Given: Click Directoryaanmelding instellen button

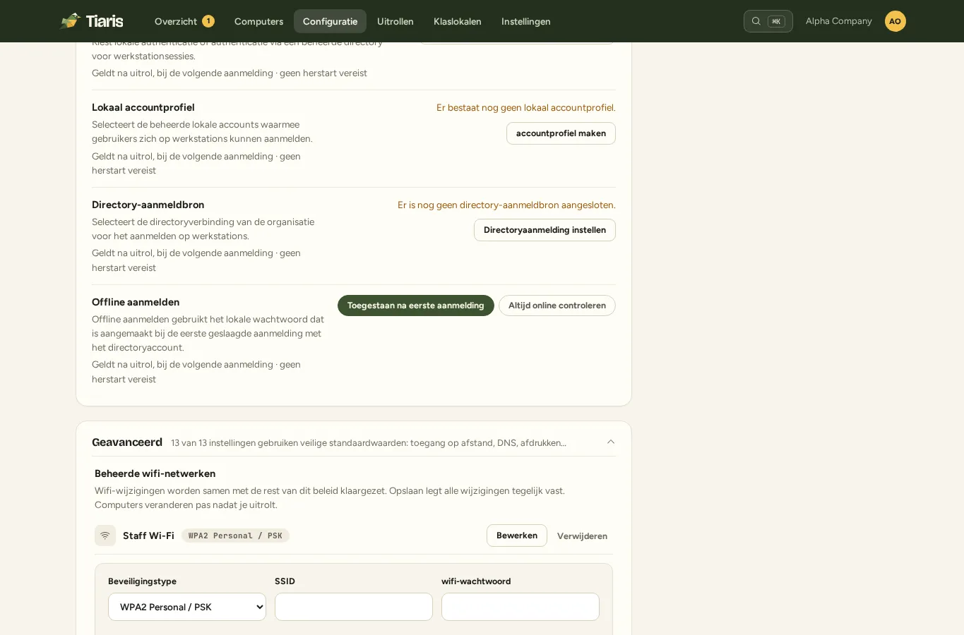Looking at the screenshot, I should click(x=545, y=230).
